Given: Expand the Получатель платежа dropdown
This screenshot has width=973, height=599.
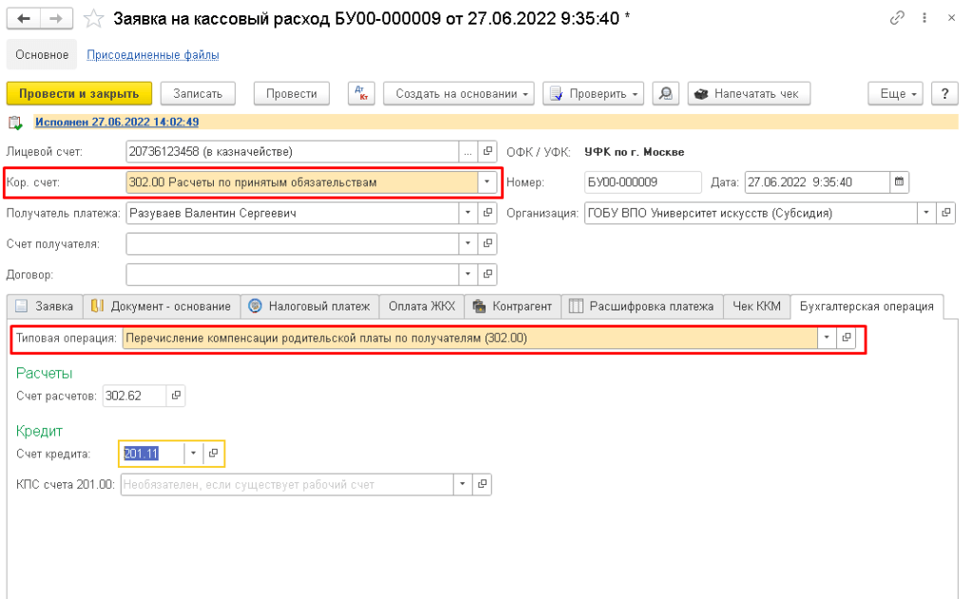Looking at the screenshot, I should (x=467, y=213).
